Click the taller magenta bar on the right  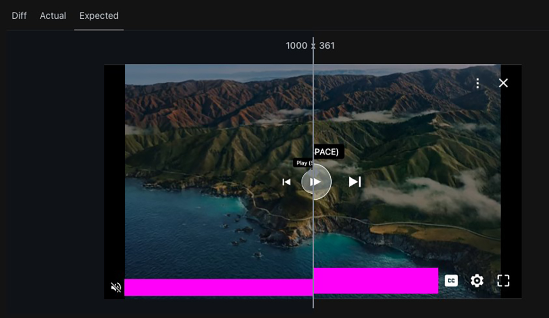tap(376, 281)
